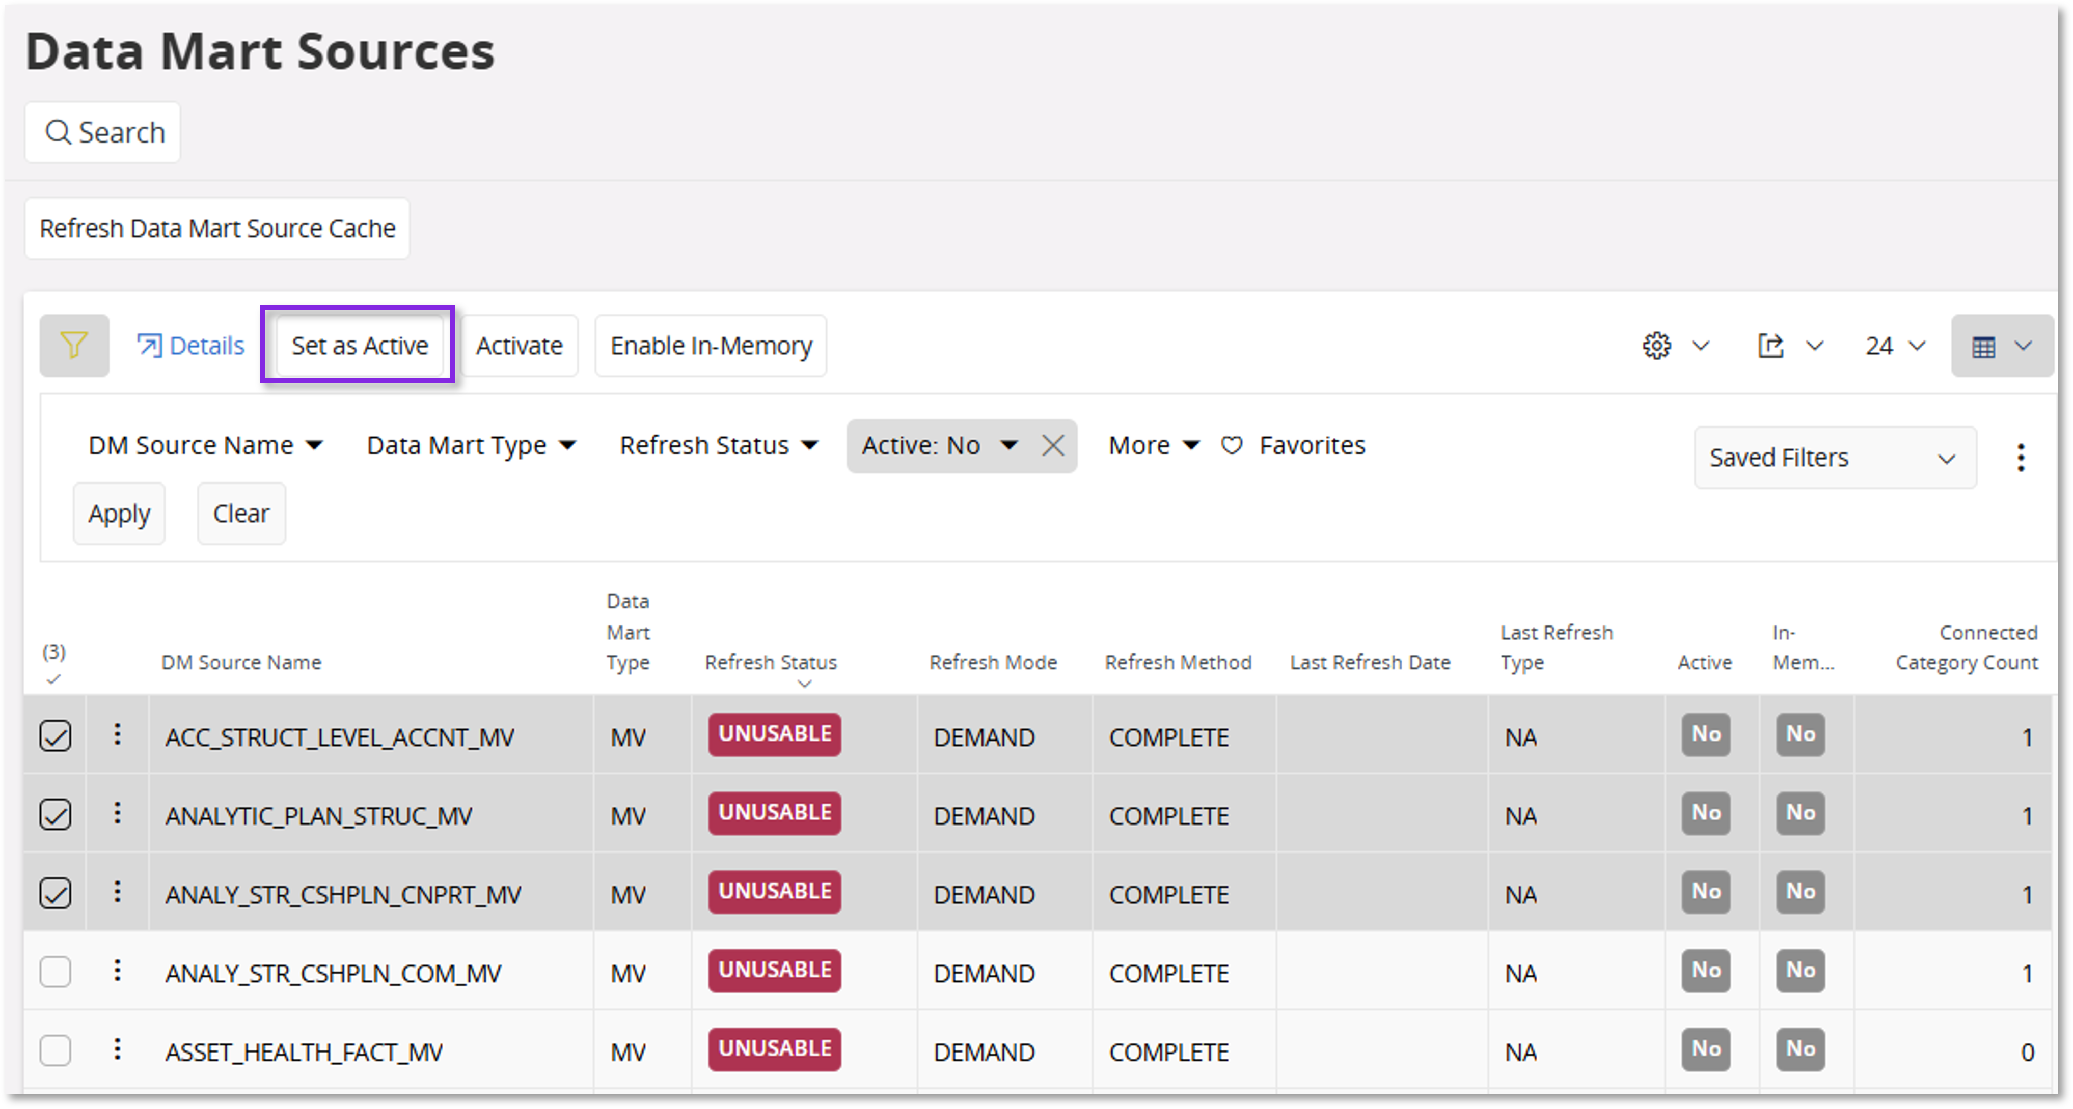Viewport: 2073px width, 1109px height.
Task: Click Enable In-Memory button
Action: tap(711, 346)
